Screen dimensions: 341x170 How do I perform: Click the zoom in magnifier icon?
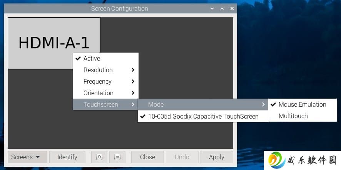point(99,157)
